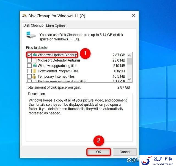Screen dimensions: 176x166
Task: Check the Windows upgrade log files checkbox
Action: [x=29, y=66]
